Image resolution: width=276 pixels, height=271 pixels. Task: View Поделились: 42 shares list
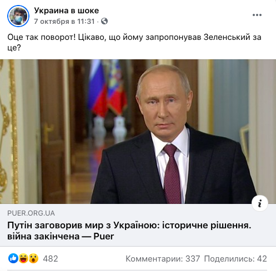pyautogui.click(x=235, y=259)
